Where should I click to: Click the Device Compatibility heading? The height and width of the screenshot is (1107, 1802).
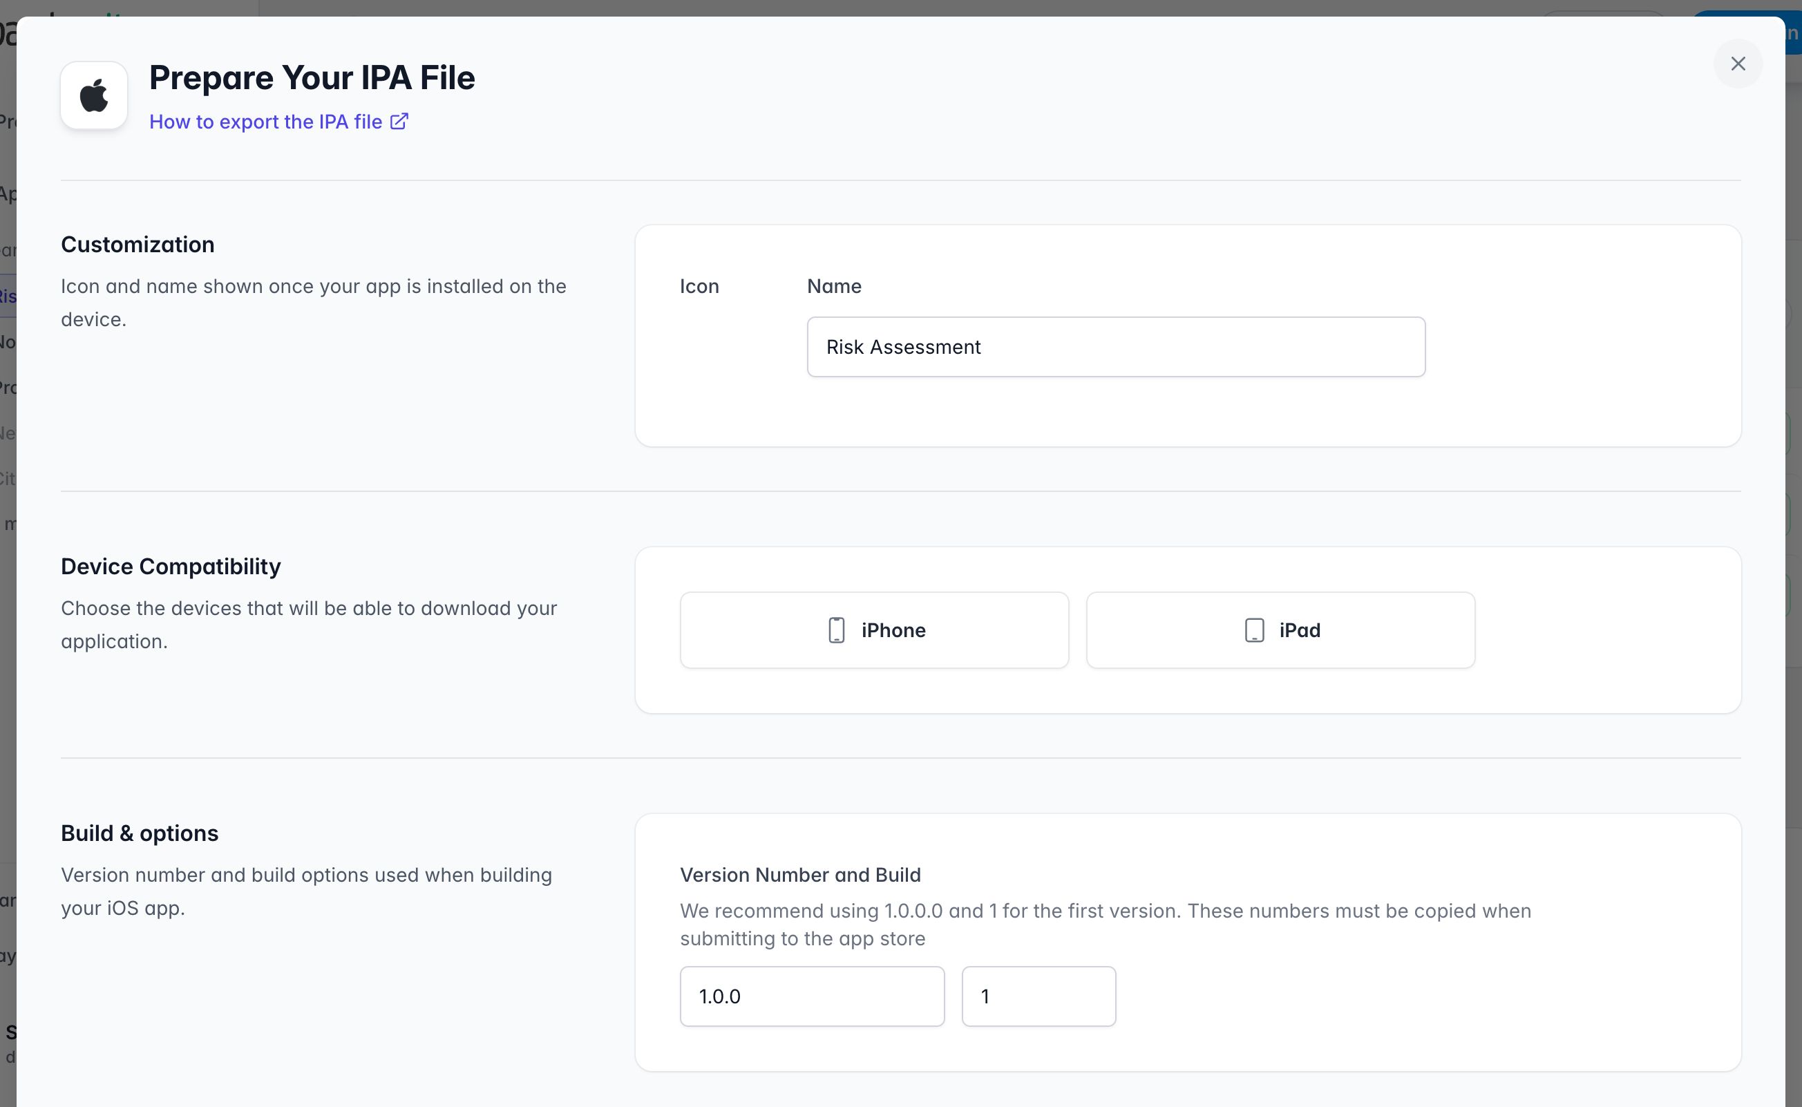coord(171,567)
